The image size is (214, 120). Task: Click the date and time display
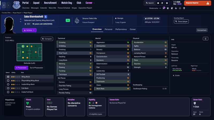177,3
